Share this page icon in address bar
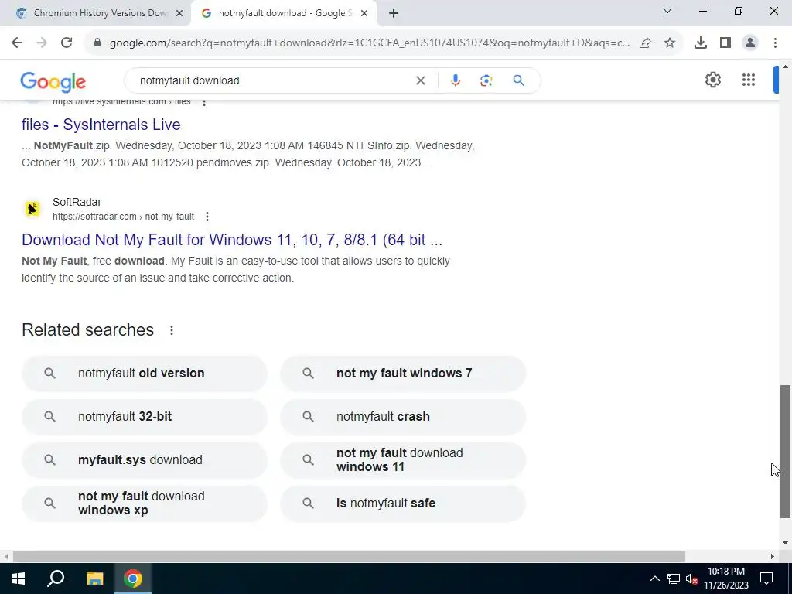Image resolution: width=792 pixels, height=594 pixels. [x=645, y=43]
